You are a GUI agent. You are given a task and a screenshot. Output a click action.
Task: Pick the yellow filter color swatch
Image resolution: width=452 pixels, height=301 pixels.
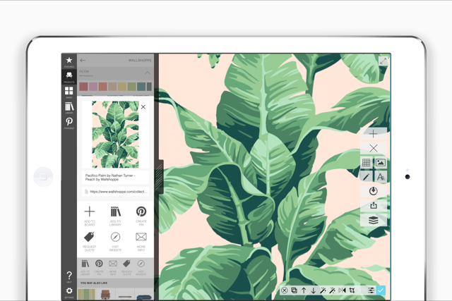122,87
